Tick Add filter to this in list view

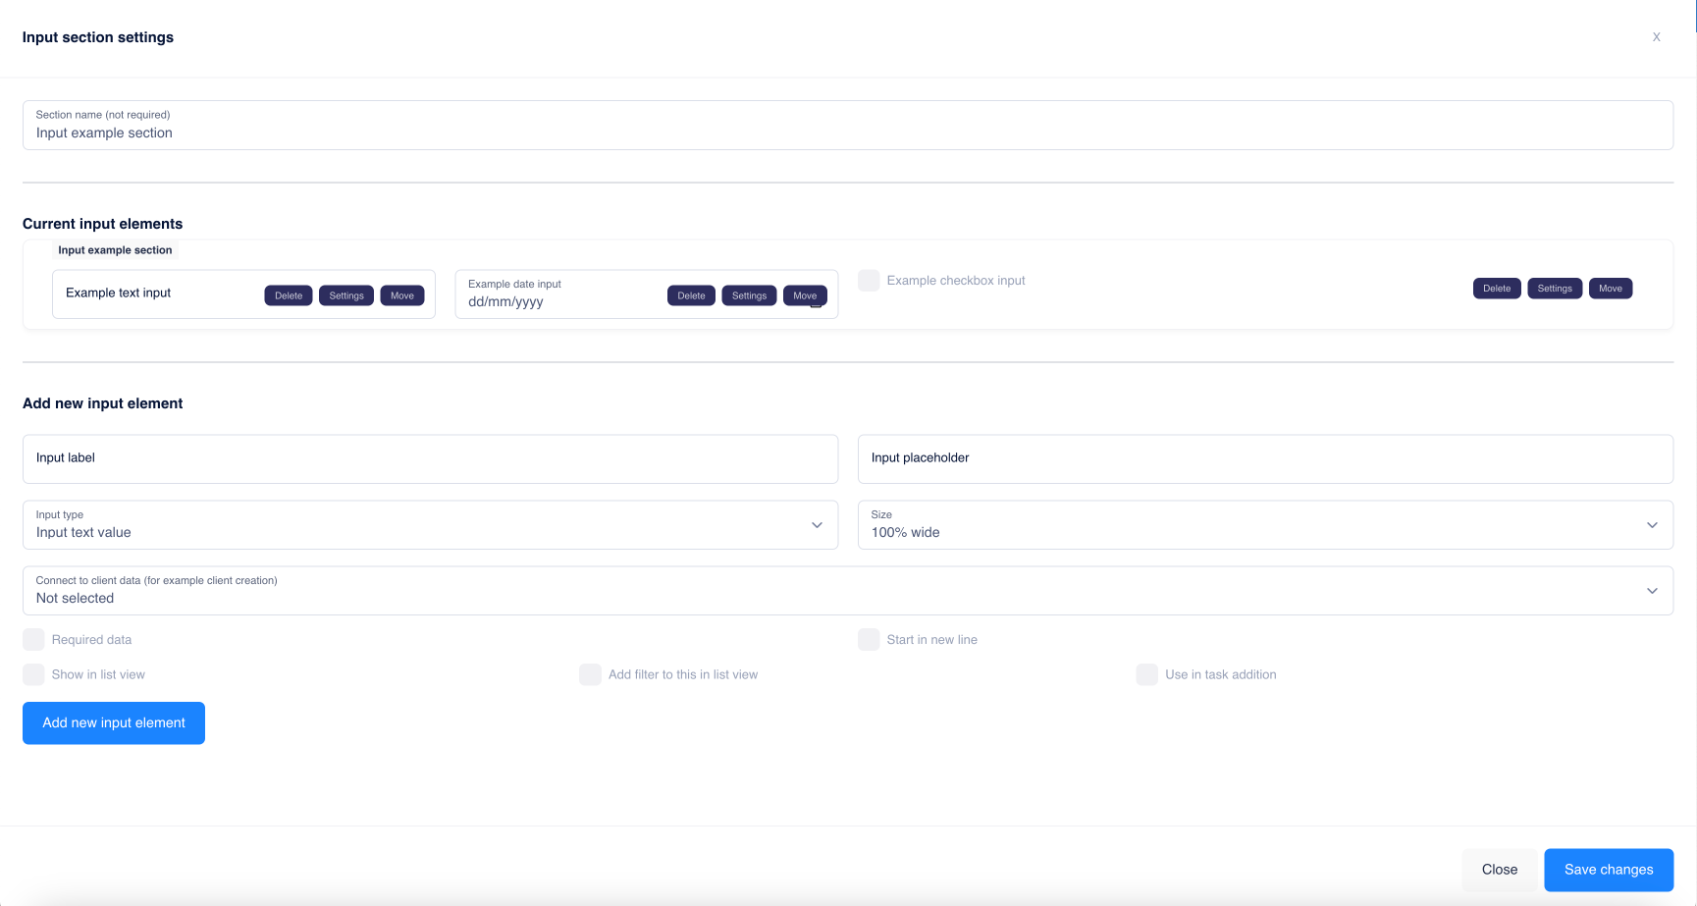point(590,674)
